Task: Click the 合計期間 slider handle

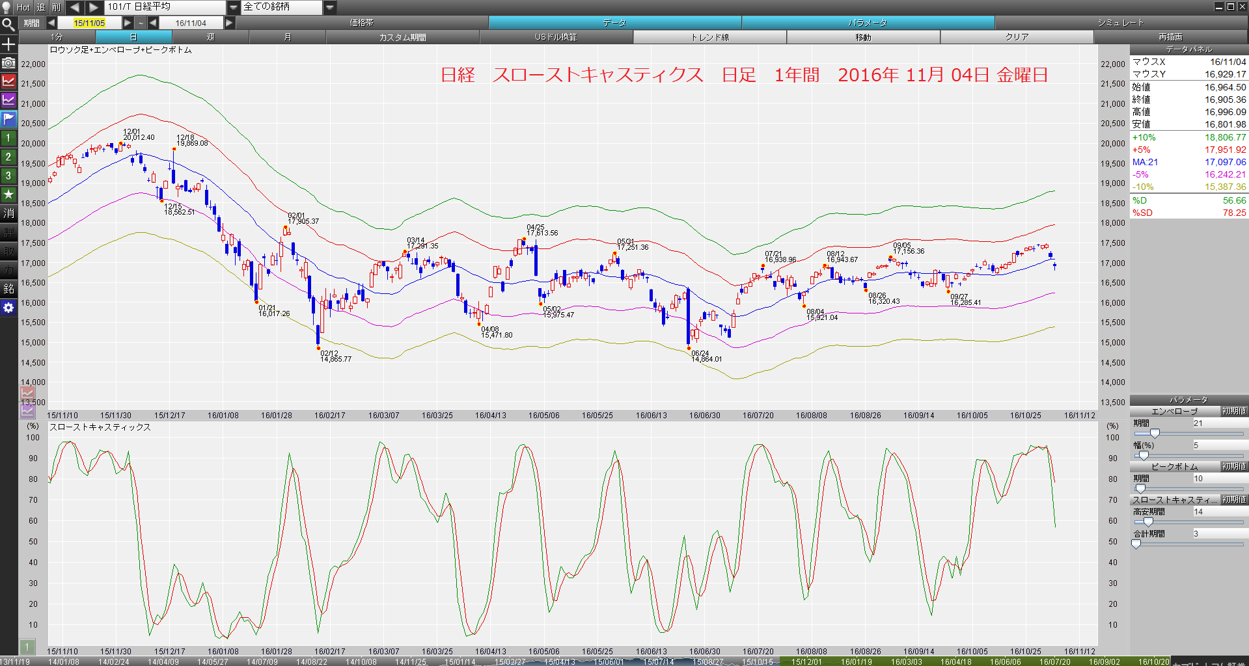Action: [x=1136, y=544]
